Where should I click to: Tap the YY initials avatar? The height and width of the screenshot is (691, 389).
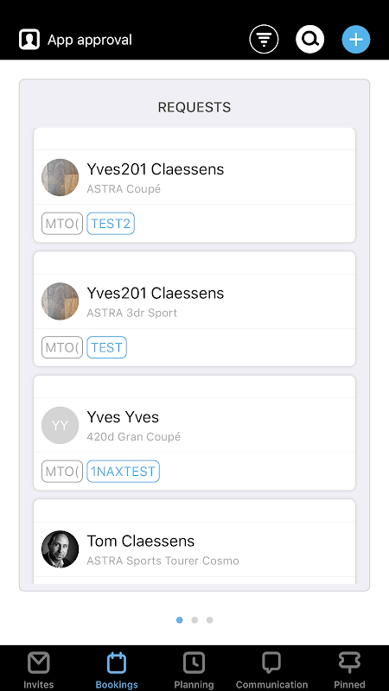click(60, 425)
